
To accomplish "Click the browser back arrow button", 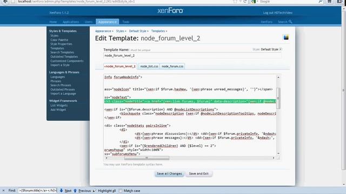I will coord(5,1).
